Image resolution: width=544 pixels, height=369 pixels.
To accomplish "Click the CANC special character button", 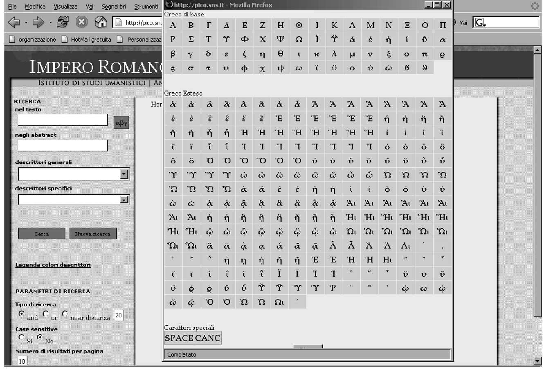I will [208, 338].
